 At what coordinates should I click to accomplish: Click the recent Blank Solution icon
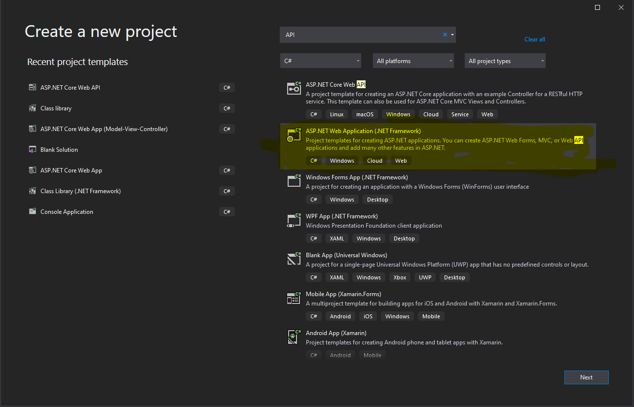click(x=33, y=150)
